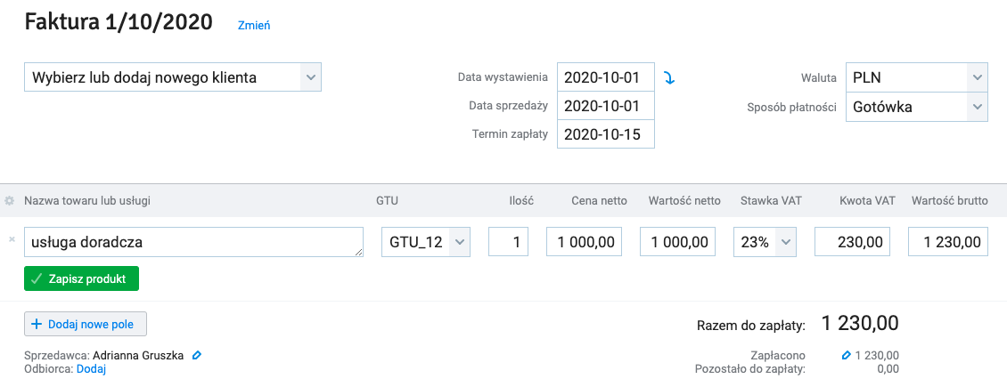The image size is (1007, 387).
Task: Click the Faktura 1/10/2020 title
Action: point(119,23)
